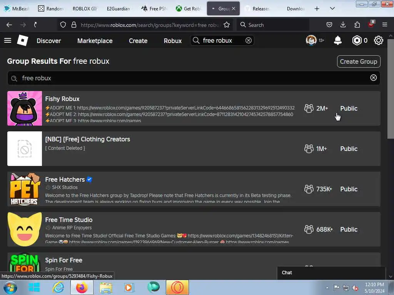The image size is (394, 295).
Task: Clear the top navigation search field
Action: [x=249, y=40]
